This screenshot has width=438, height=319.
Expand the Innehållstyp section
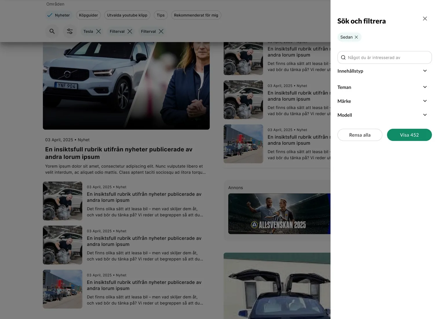click(x=382, y=71)
